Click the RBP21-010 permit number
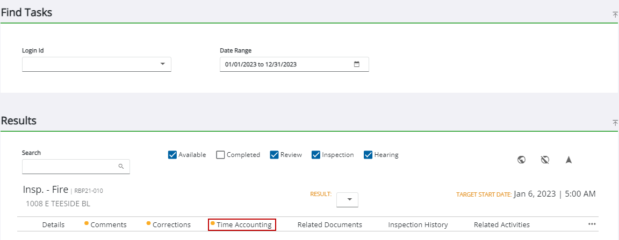 tap(89, 191)
